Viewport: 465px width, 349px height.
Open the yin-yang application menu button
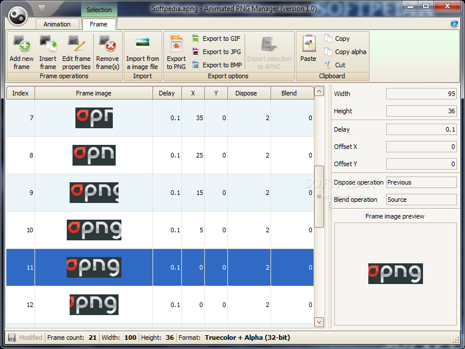(18, 16)
